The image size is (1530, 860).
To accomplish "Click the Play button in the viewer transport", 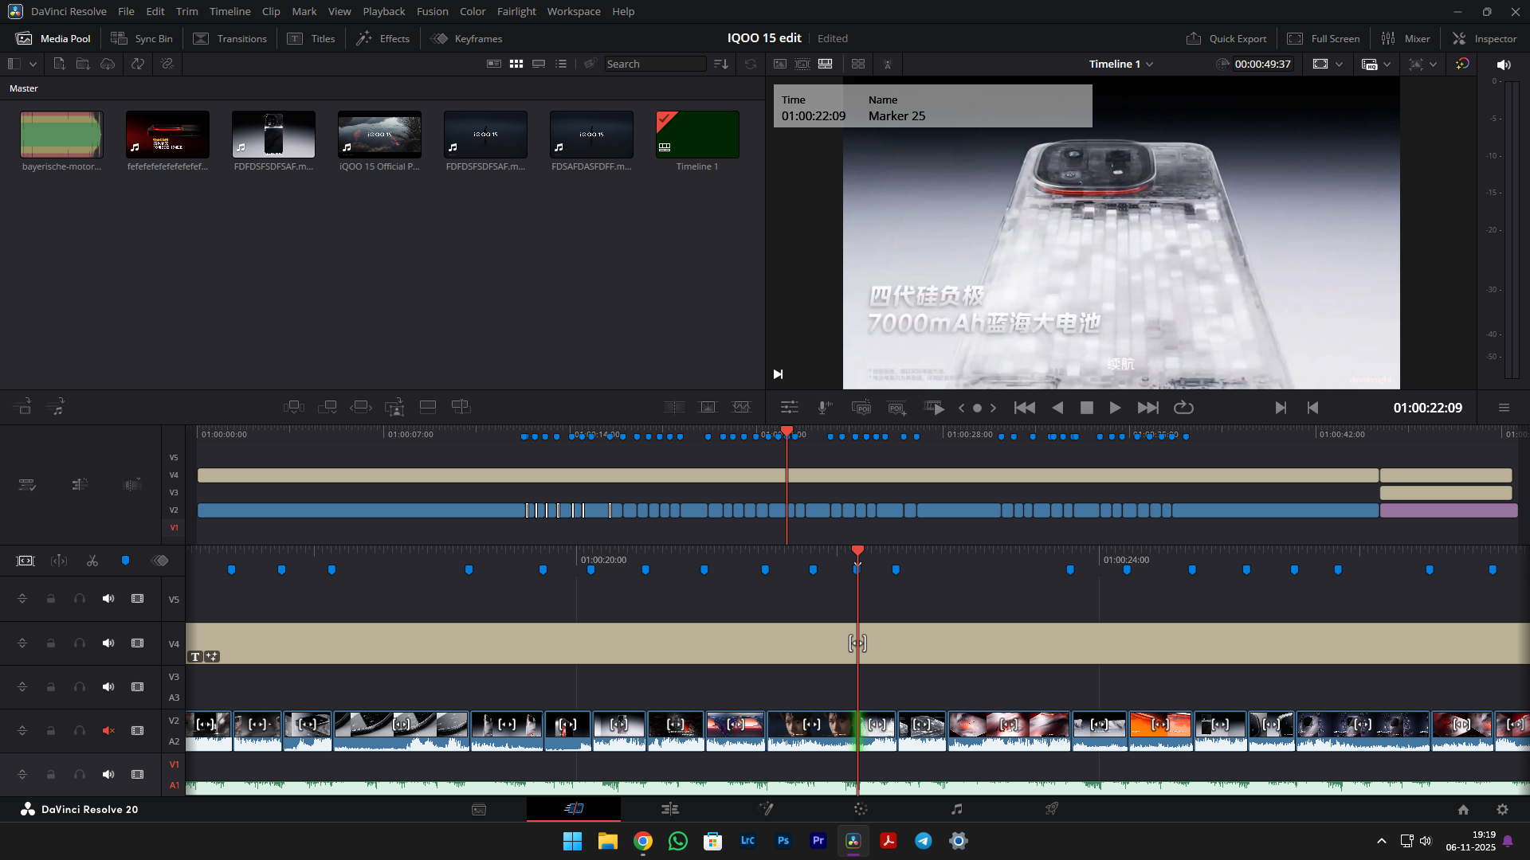I will tap(1115, 408).
